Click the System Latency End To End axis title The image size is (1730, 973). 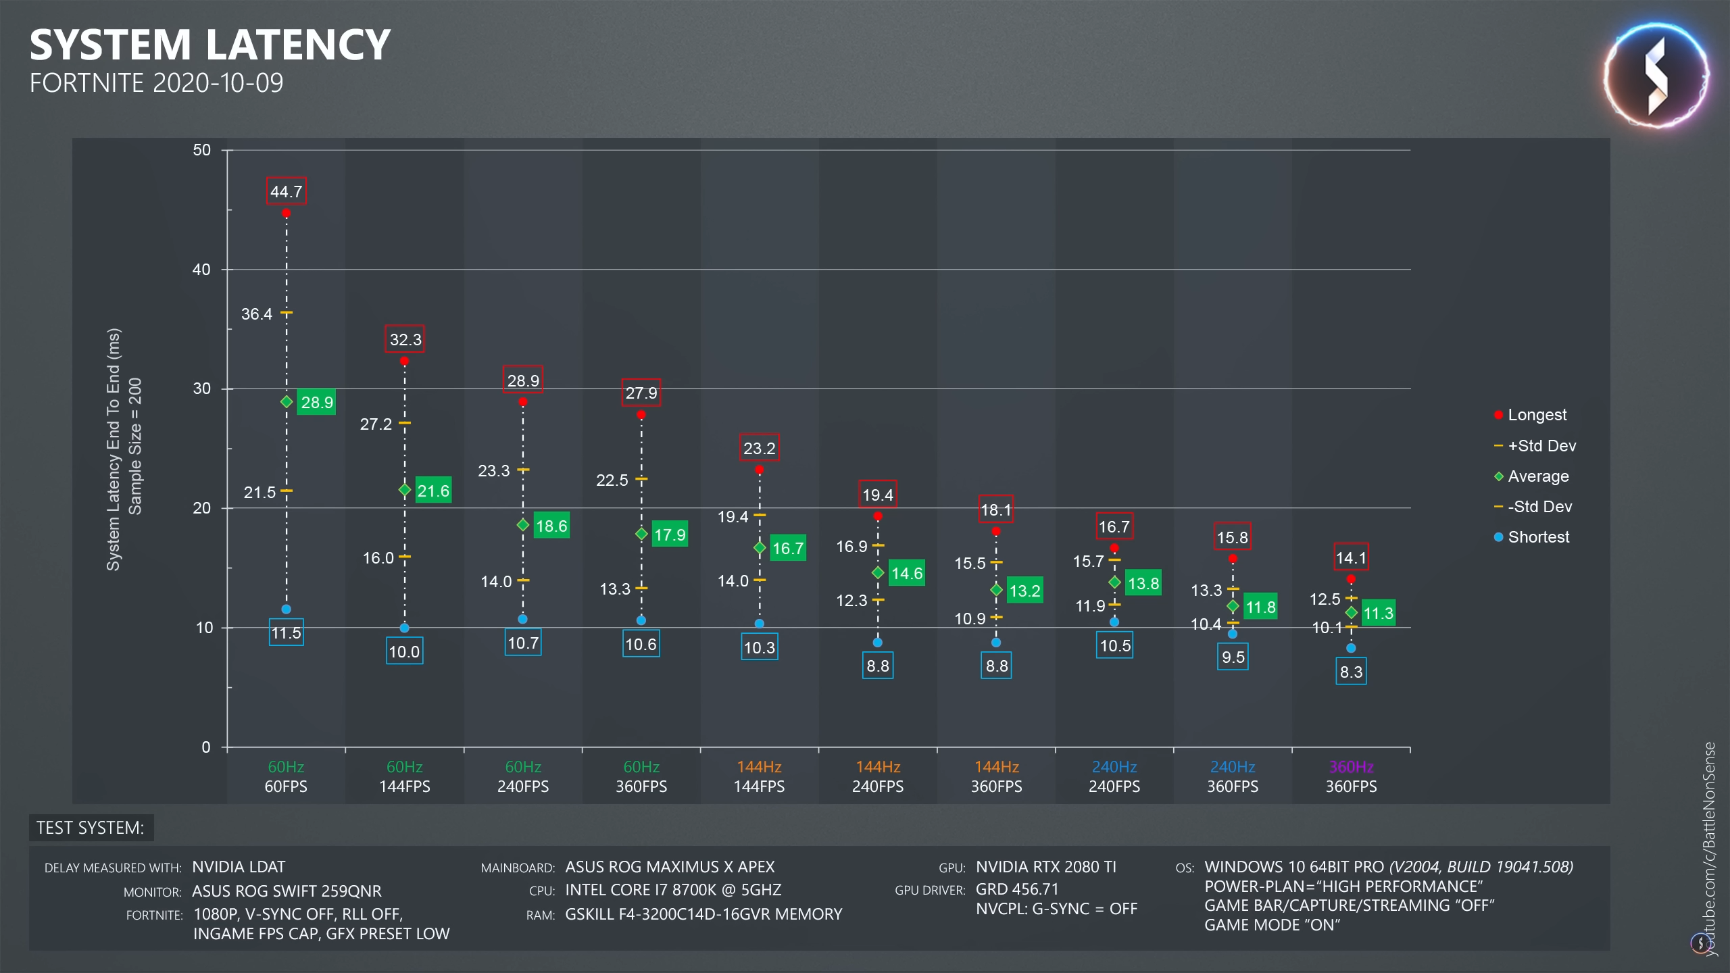click(114, 449)
